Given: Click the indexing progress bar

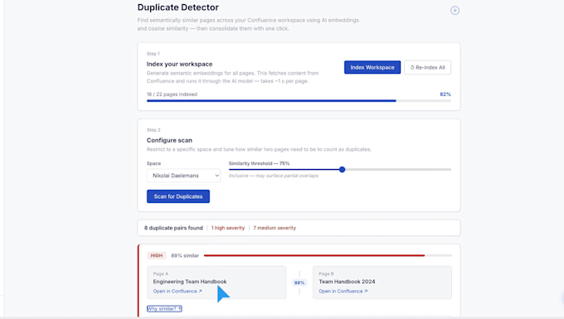Looking at the screenshot, I should pos(299,101).
